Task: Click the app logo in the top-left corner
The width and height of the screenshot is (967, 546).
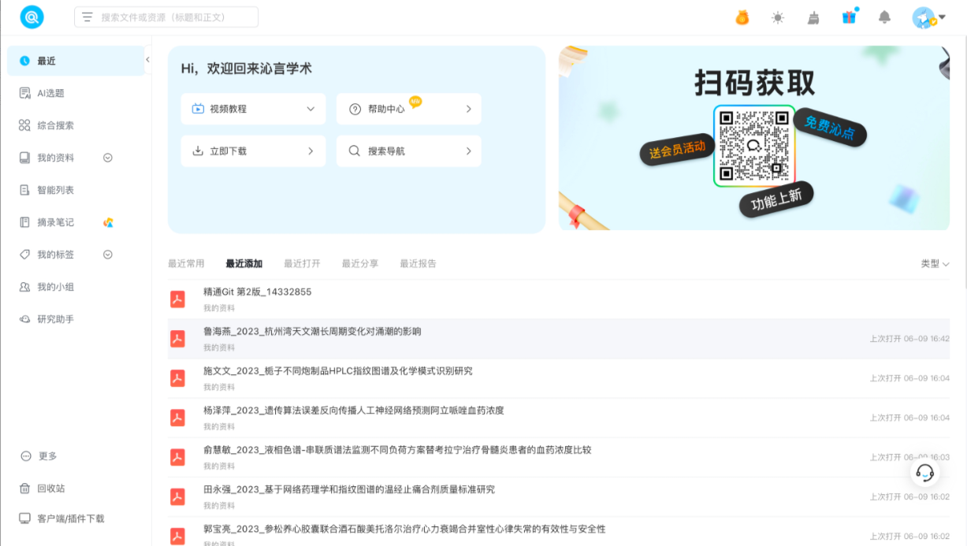Action: click(32, 17)
